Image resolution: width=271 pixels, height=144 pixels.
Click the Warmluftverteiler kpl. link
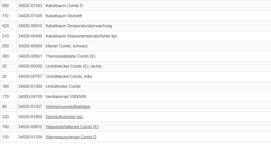pyautogui.click(x=64, y=117)
